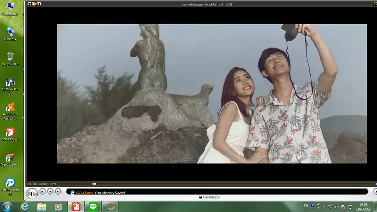Skip to the next file

(x=58, y=191)
